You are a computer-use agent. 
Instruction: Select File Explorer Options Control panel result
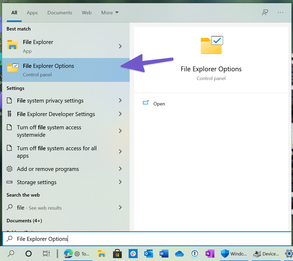pyautogui.click(x=66, y=70)
